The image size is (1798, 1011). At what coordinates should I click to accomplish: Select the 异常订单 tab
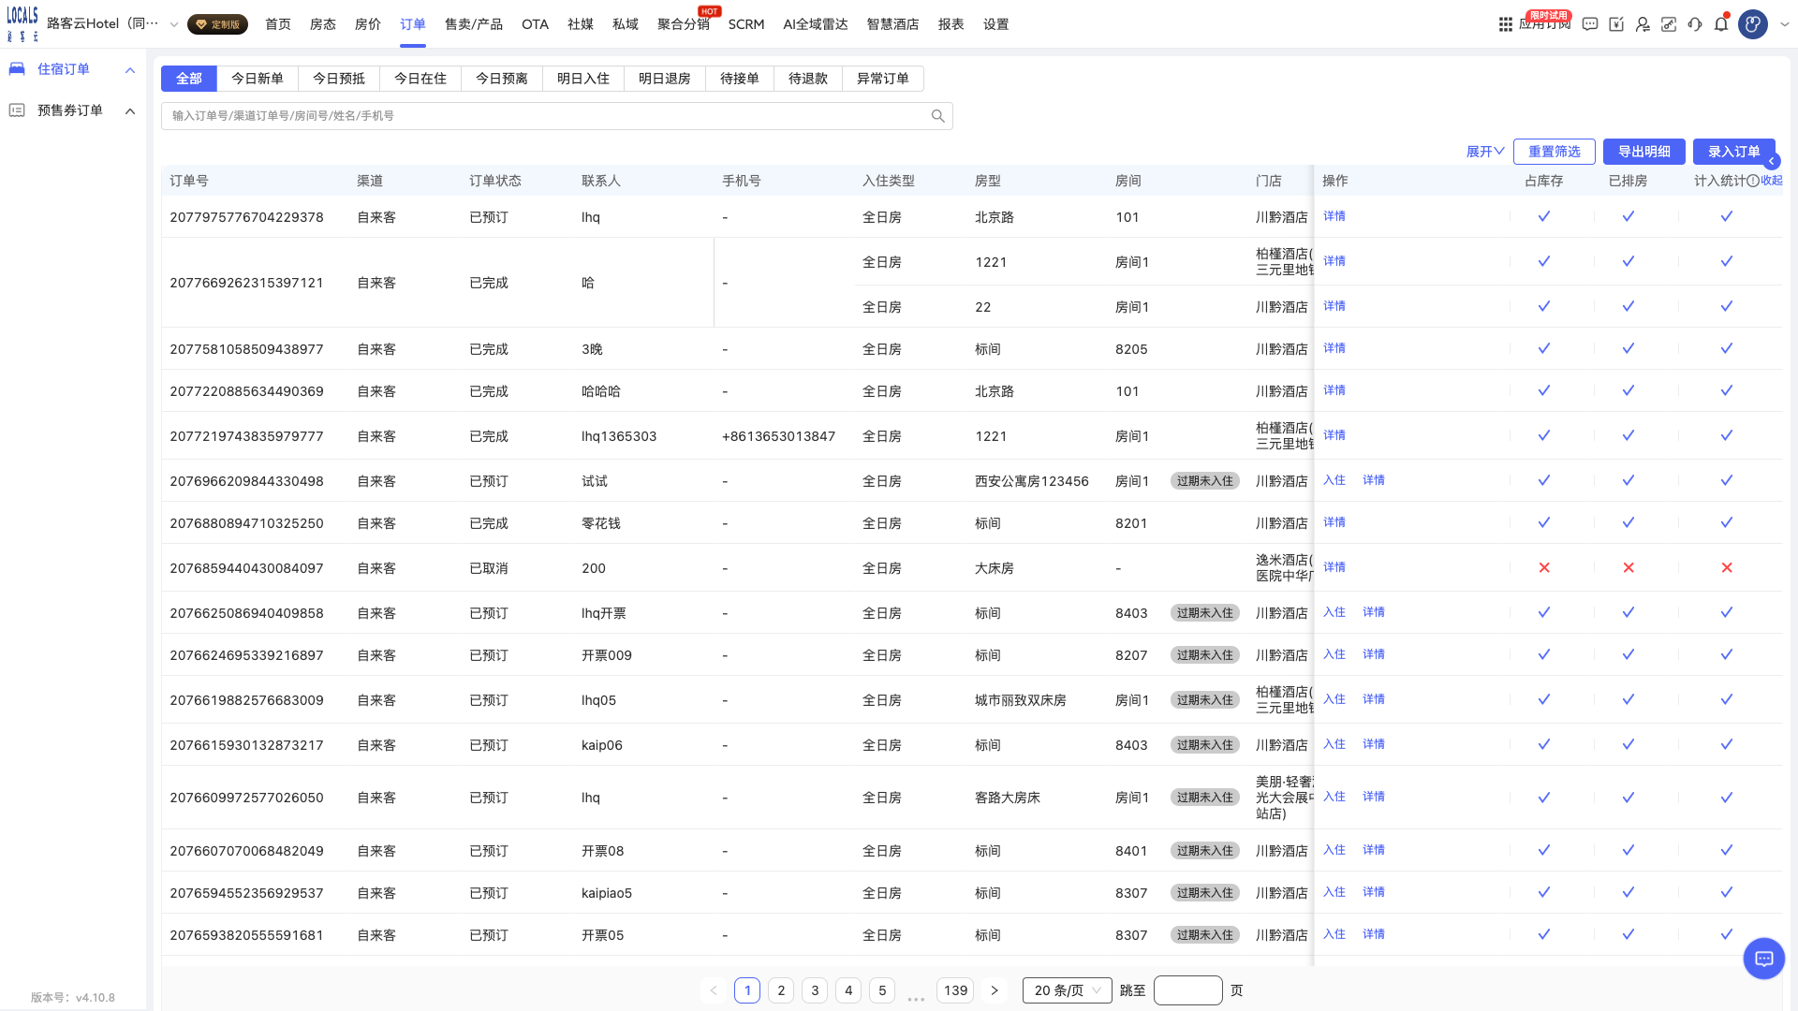tap(883, 79)
